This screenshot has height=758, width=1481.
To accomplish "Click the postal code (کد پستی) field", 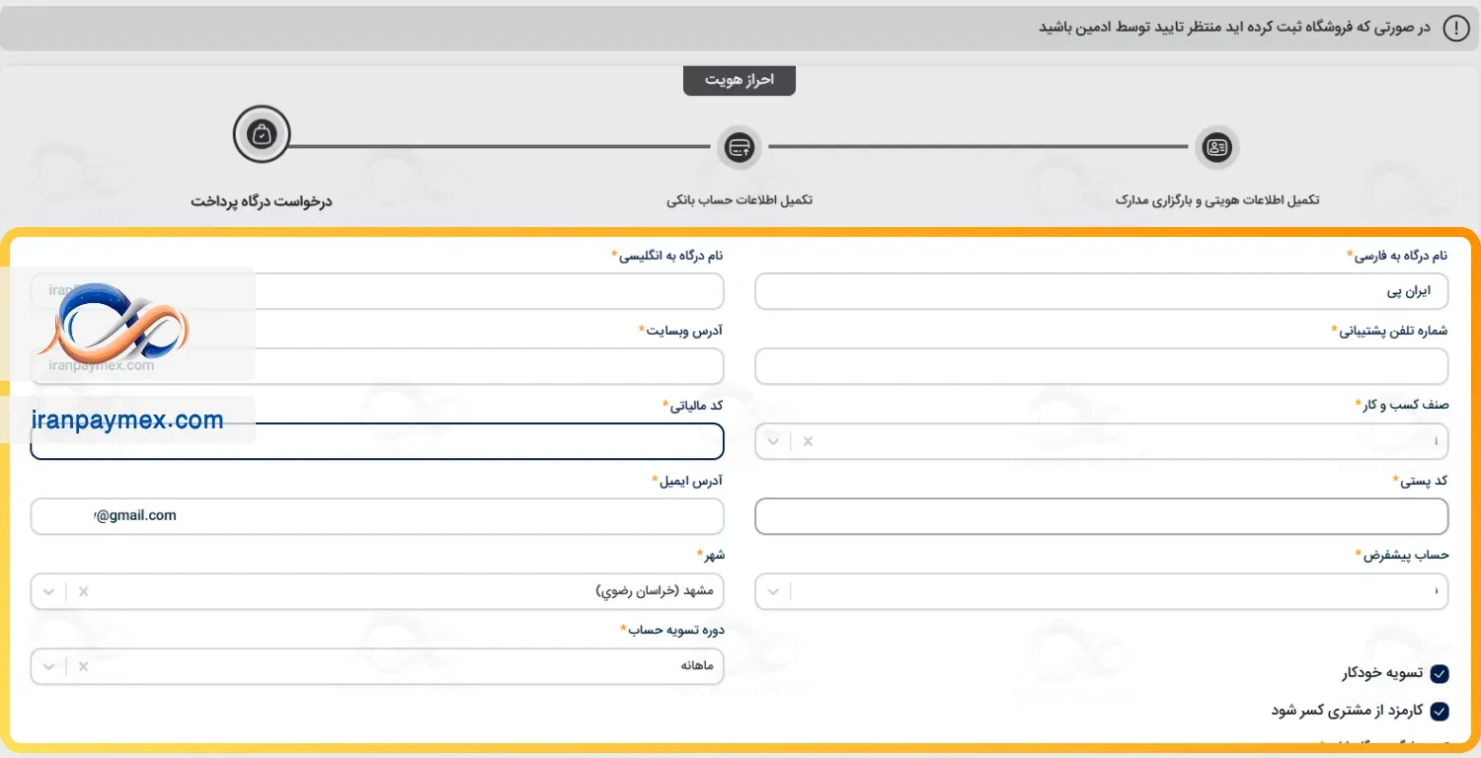I will click(1102, 516).
